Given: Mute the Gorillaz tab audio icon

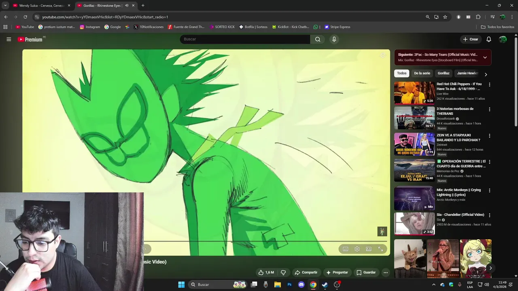Looking at the screenshot, I should tap(127, 6).
